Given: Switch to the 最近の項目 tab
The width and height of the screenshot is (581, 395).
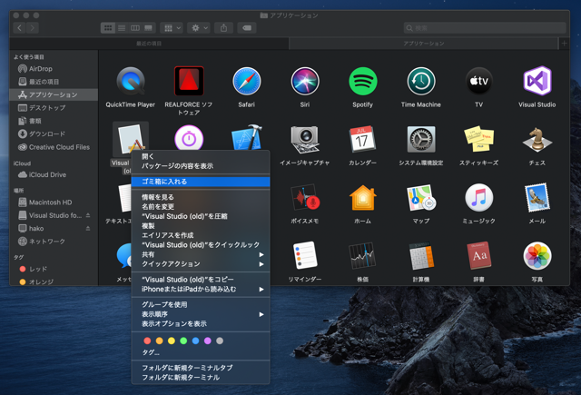Looking at the screenshot, I should (149, 44).
